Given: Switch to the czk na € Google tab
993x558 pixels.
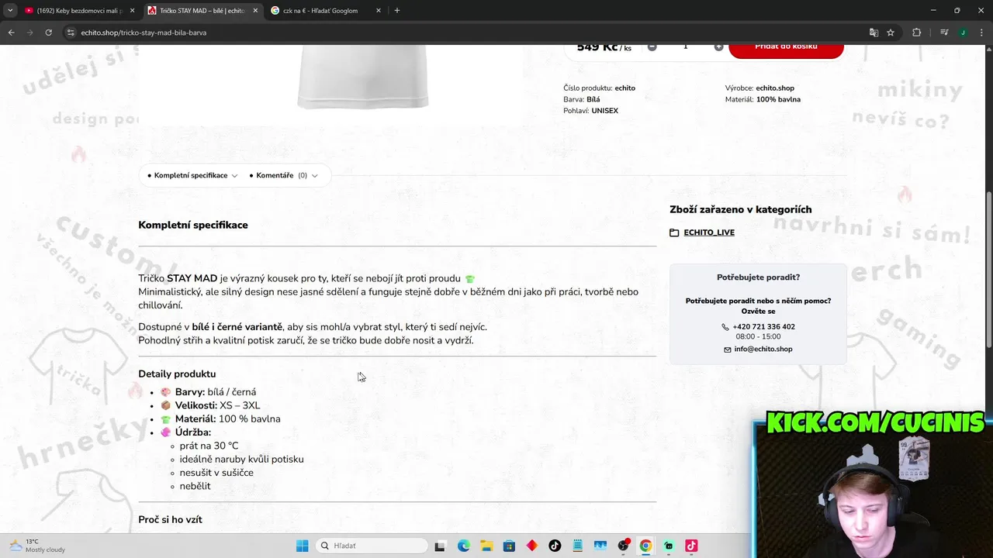Looking at the screenshot, I should pos(326,11).
